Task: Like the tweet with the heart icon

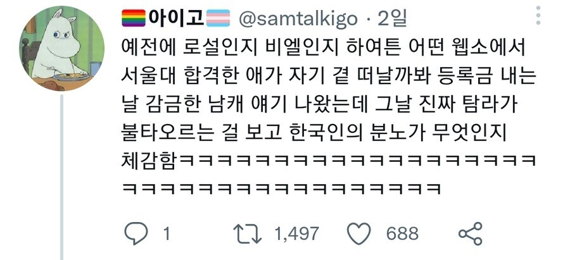Action: pyautogui.click(x=359, y=233)
